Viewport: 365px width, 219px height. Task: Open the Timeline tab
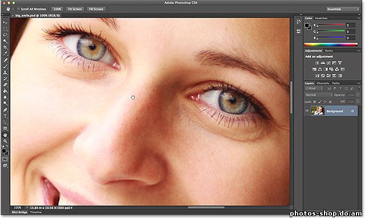click(36, 212)
